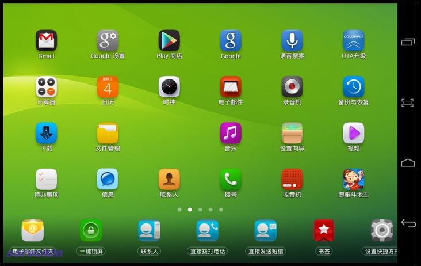Open Google 设置 app
Screen dimensions: 421x266
pyautogui.click(x=108, y=40)
